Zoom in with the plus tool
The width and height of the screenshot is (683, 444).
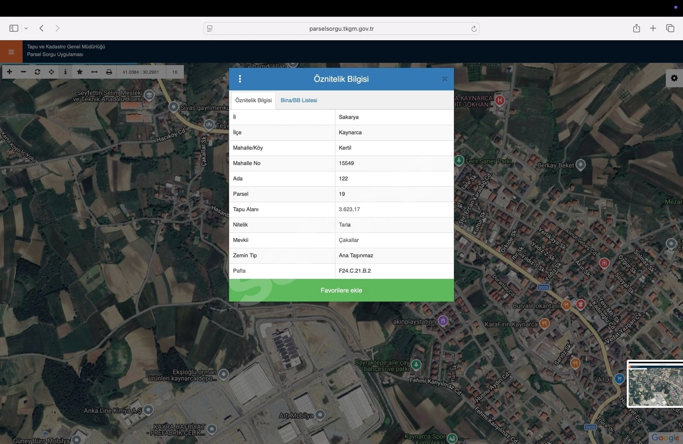click(x=9, y=72)
